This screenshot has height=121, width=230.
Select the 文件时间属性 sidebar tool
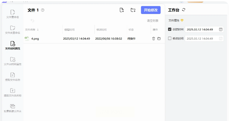[x=13, y=45]
